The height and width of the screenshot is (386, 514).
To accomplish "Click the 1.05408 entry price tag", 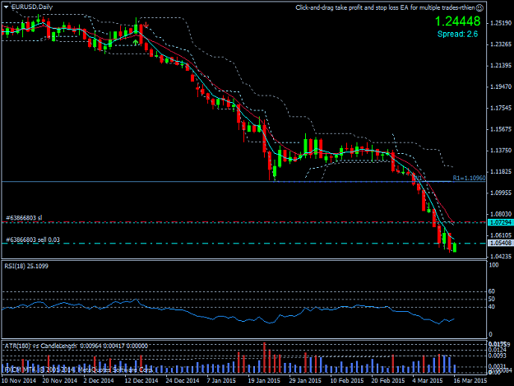I will click(x=500, y=243).
